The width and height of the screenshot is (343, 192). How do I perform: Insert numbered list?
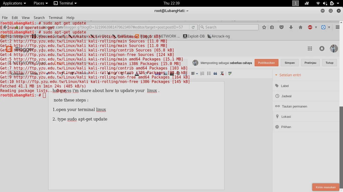pos(202,73)
